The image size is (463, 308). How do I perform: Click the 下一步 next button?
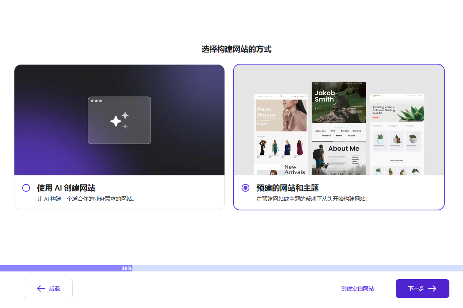point(422,289)
